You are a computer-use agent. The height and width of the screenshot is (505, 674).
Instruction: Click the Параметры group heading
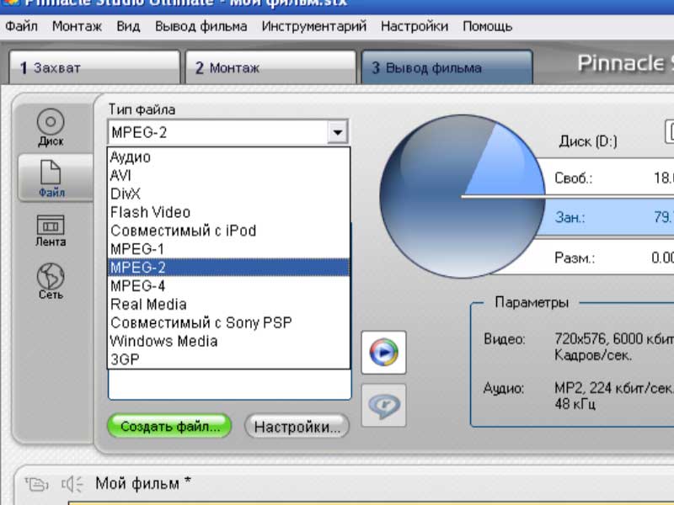[x=532, y=302]
